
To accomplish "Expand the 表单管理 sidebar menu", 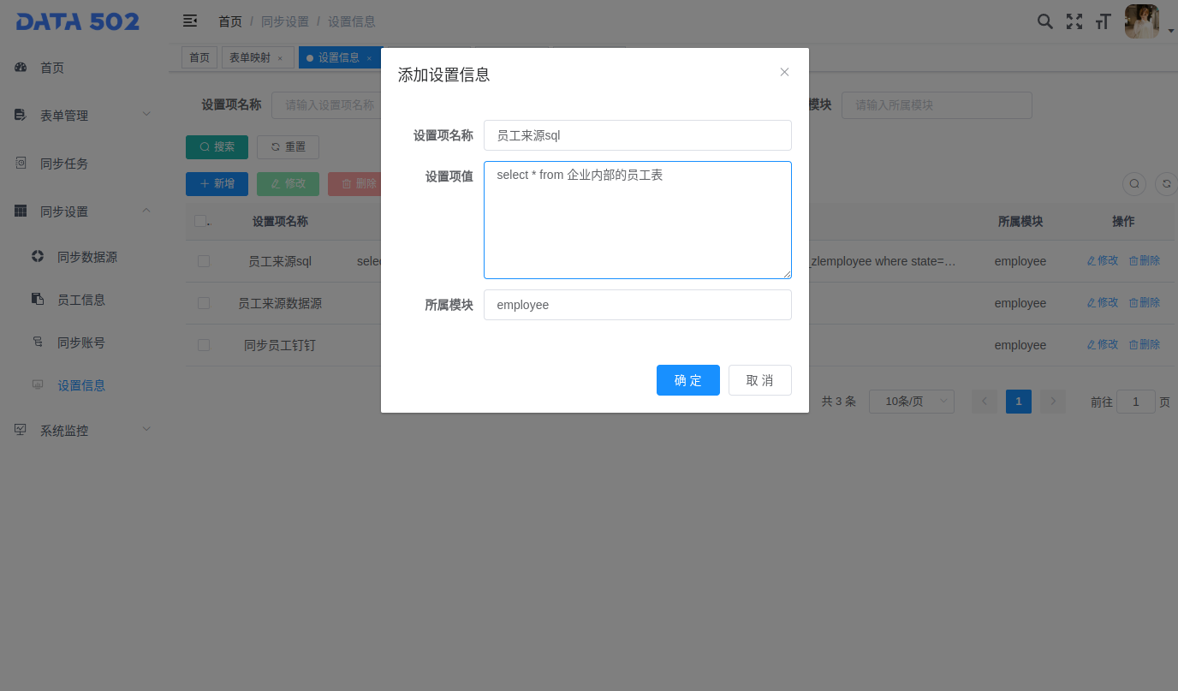I will click(x=83, y=116).
